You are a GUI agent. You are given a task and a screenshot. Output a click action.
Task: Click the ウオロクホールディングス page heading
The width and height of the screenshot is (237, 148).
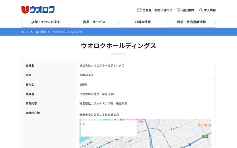coord(118,46)
